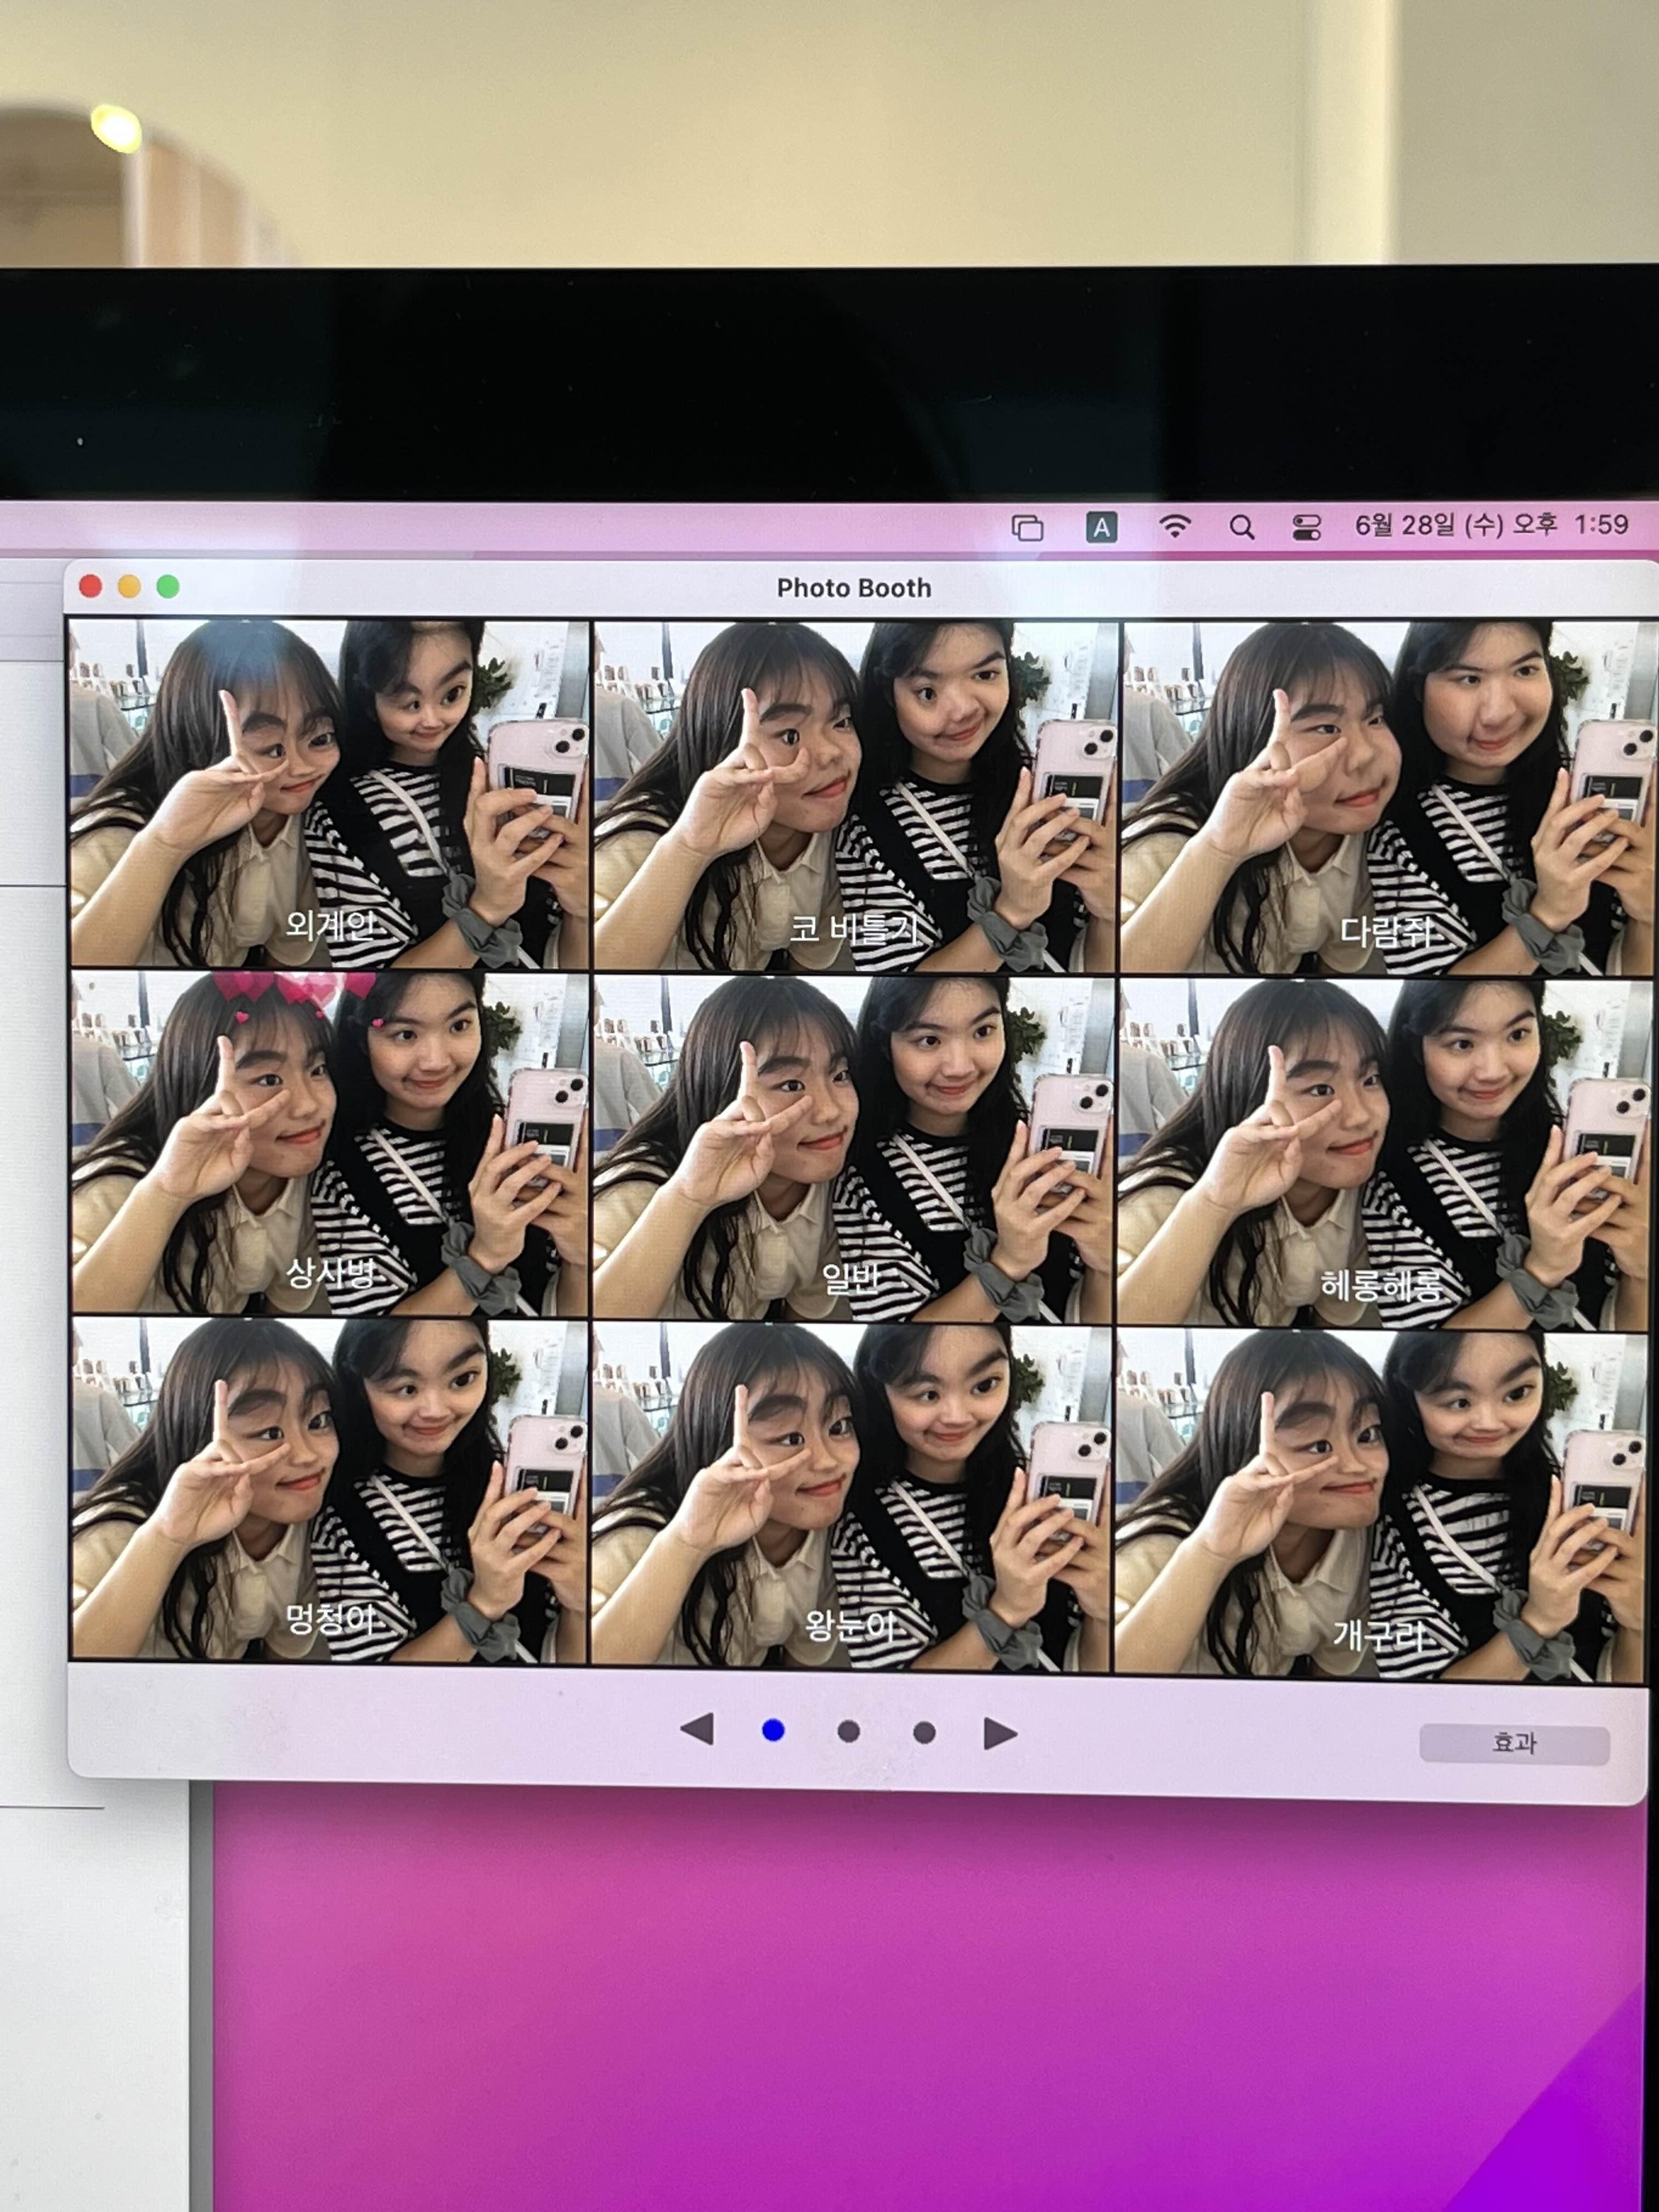The width and height of the screenshot is (1659, 2212).
Task: Select the first effects page dot
Action: click(773, 1730)
